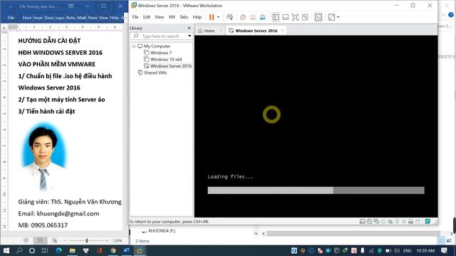This screenshot has width=456, height=256.
Task: Click the hard disk status icon in VMware
Action: coord(363,221)
